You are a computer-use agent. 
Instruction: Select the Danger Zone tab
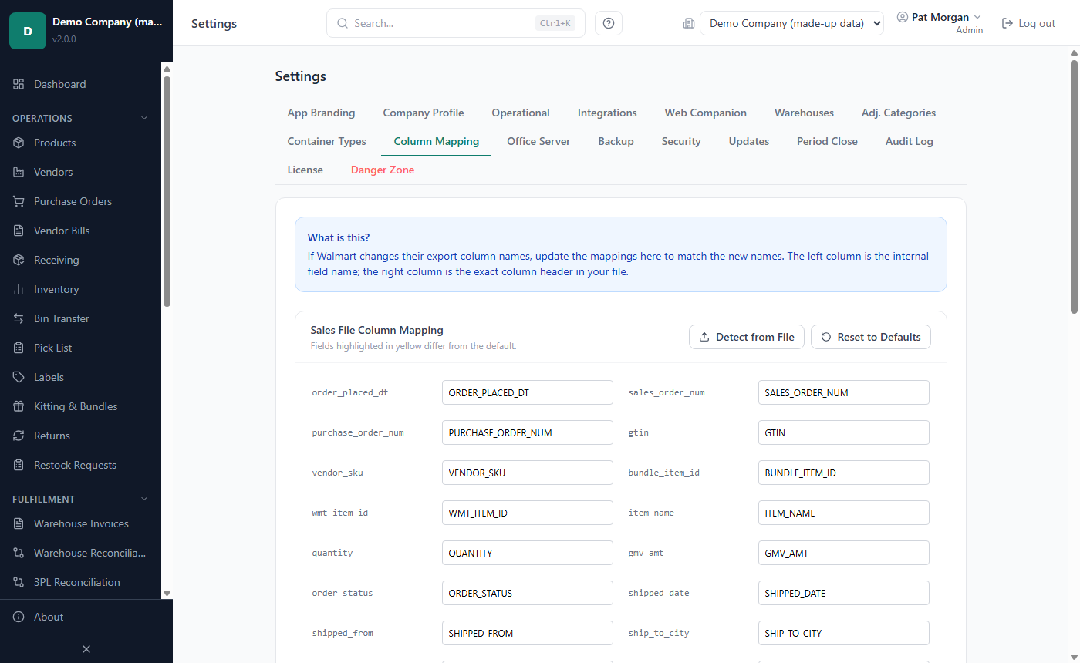click(383, 170)
